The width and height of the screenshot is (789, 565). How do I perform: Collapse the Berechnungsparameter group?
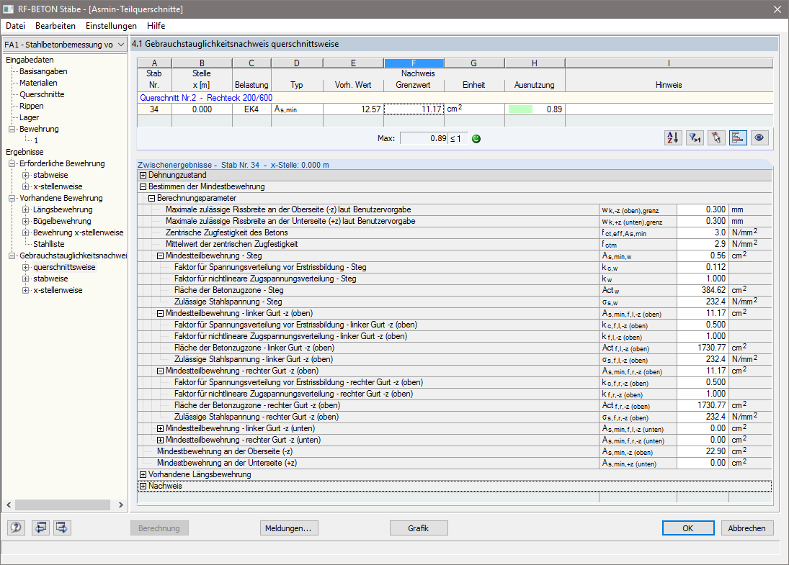coord(151,199)
